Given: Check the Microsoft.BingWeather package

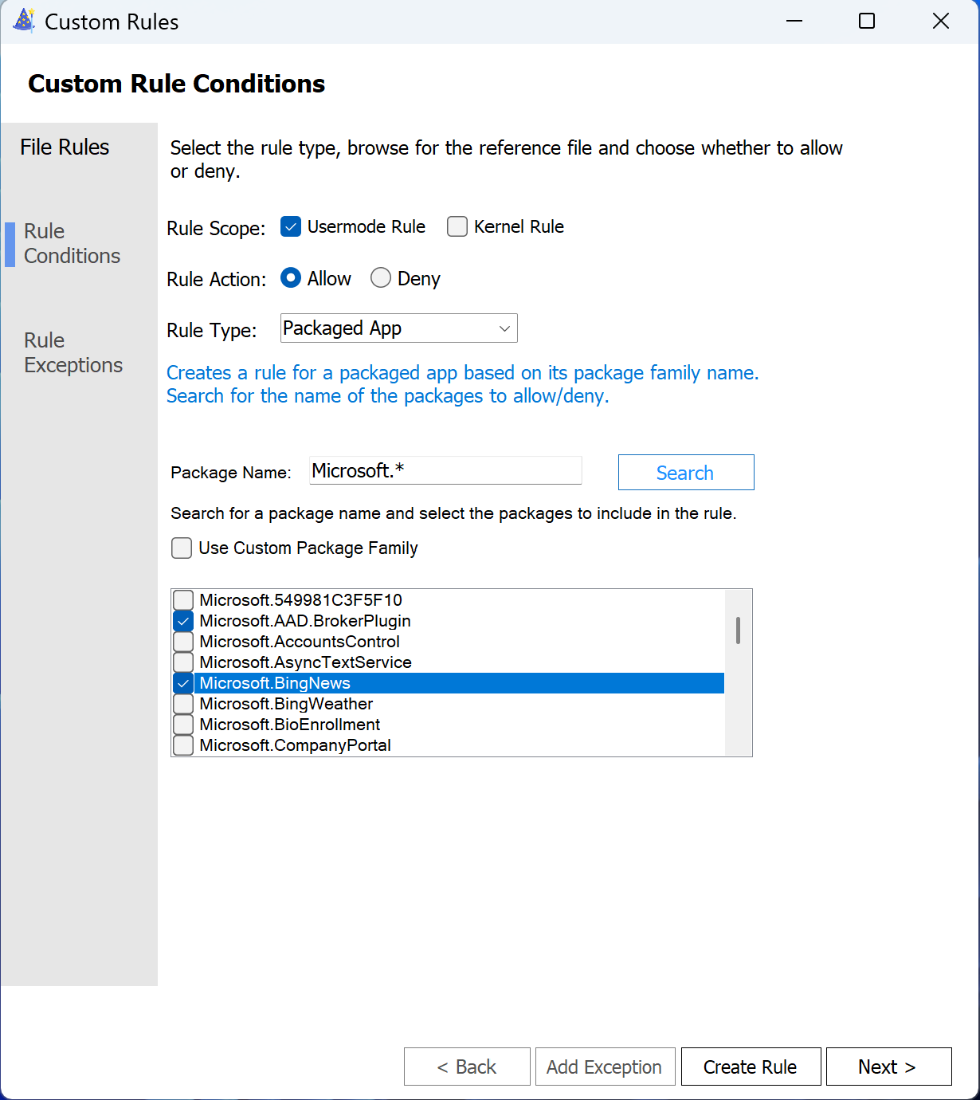Looking at the screenshot, I should 183,704.
